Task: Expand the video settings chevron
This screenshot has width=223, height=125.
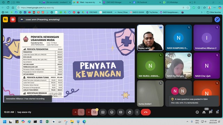Action: tap(89, 112)
